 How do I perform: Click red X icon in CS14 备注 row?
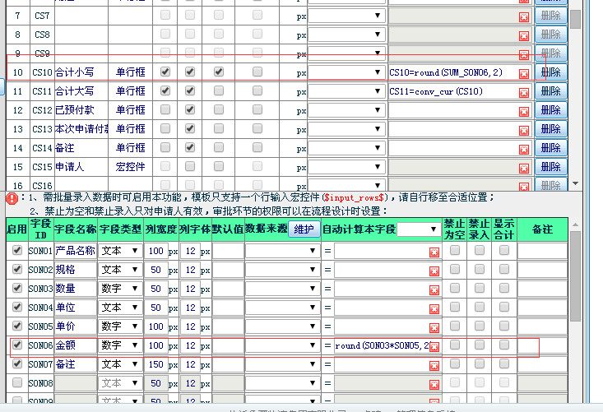tap(524, 149)
